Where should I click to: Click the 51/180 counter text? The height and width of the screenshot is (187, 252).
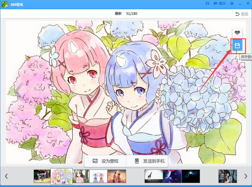click(131, 14)
